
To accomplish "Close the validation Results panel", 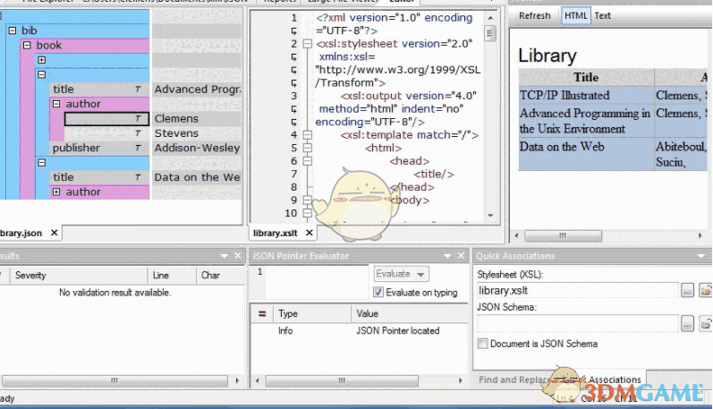I will click(x=237, y=256).
